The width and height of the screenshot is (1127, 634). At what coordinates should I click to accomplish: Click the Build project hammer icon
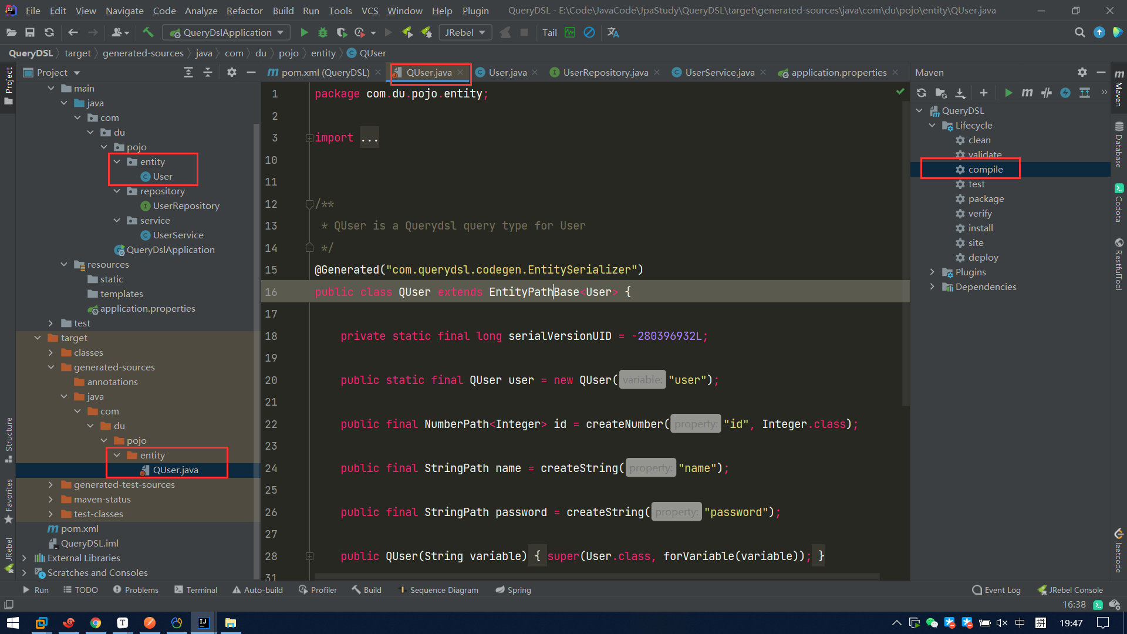point(149,33)
